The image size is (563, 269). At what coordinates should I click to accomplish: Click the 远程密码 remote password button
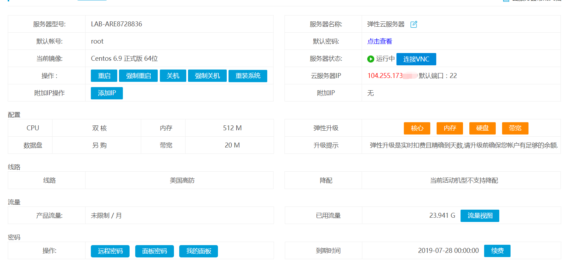click(x=110, y=251)
